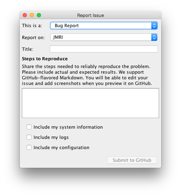The image size is (181, 196).
Task: Click the "Include my system information" label text
Action: [x=68, y=127]
